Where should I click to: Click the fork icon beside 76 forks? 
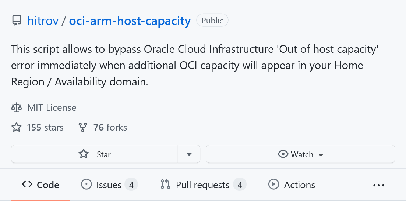click(x=83, y=128)
